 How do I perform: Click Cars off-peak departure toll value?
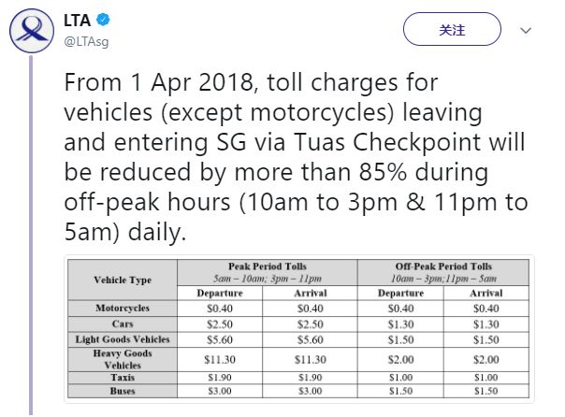[x=398, y=324]
